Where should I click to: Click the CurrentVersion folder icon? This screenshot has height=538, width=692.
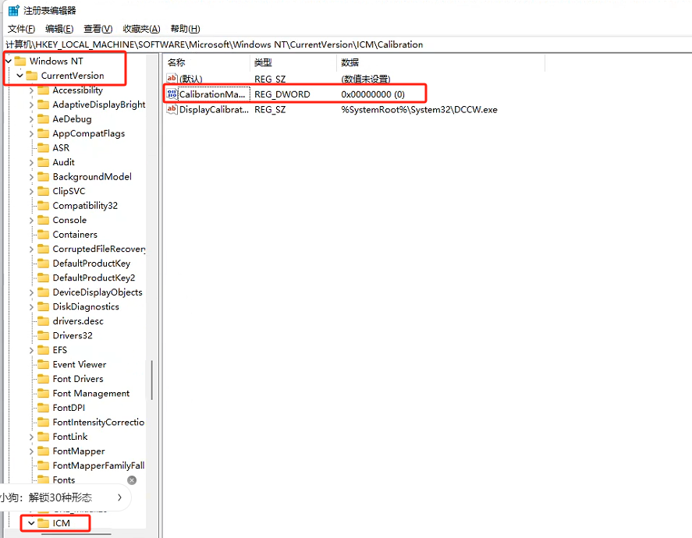(x=32, y=76)
